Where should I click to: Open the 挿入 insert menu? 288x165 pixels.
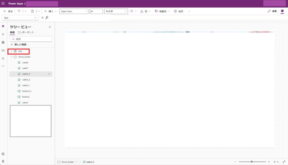click(50, 11)
